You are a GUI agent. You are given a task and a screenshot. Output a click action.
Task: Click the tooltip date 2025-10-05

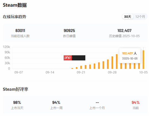130,59
